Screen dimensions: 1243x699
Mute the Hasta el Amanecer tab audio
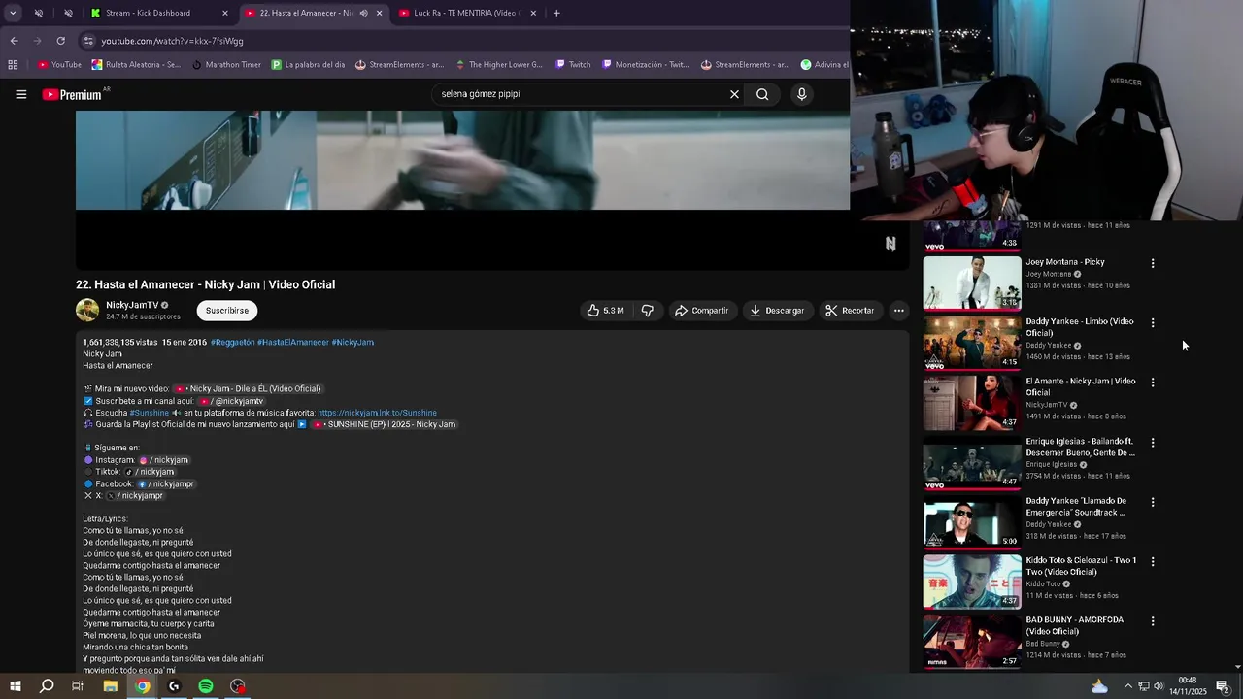pyautogui.click(x=363, y=13)
